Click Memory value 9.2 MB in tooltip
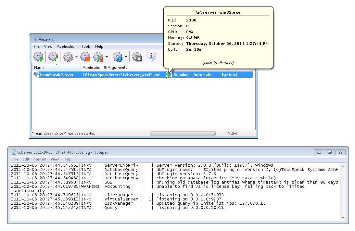The height and width of the screenshot is (231, 355). [x=193, y=38]
